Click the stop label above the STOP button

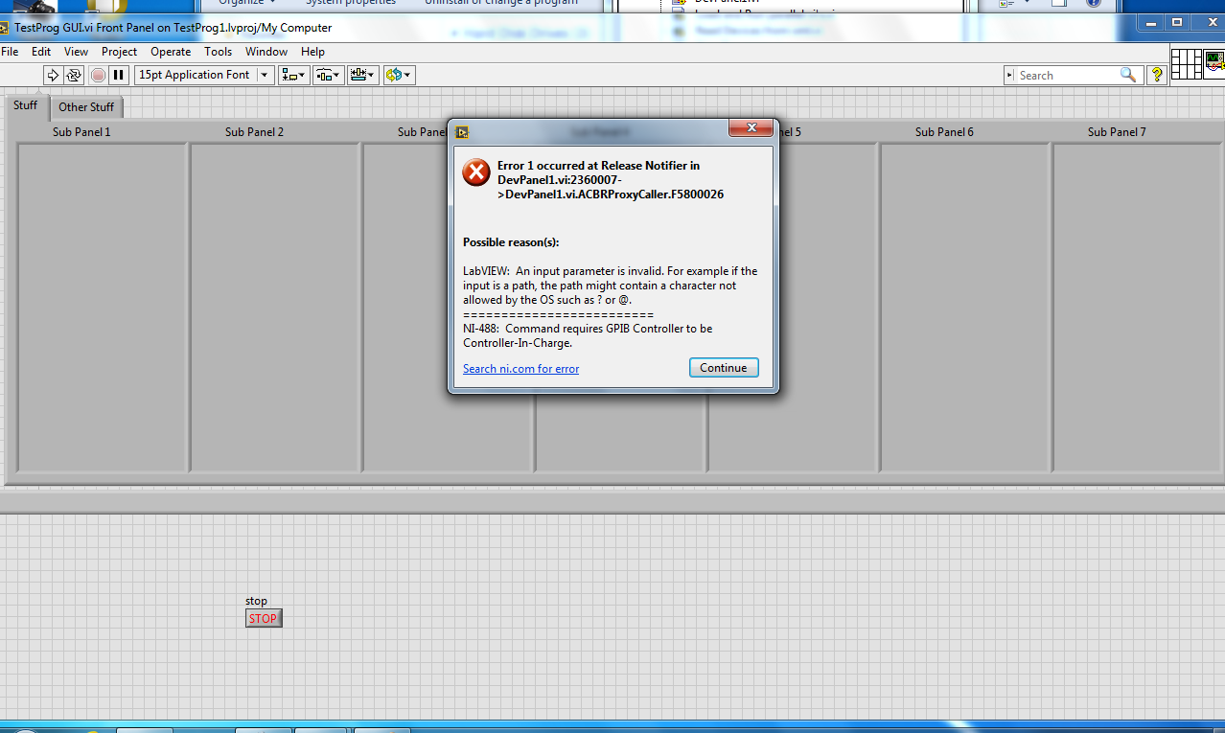pyautogui.click(x=256, y=602)
